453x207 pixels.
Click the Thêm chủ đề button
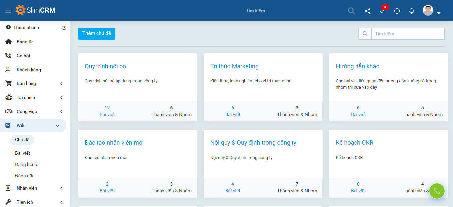click(x=97, y=34)
